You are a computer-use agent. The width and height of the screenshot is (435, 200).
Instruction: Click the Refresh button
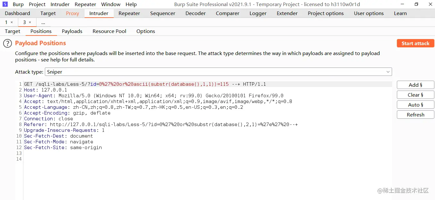pyautogui.click(x=415, y=115)
